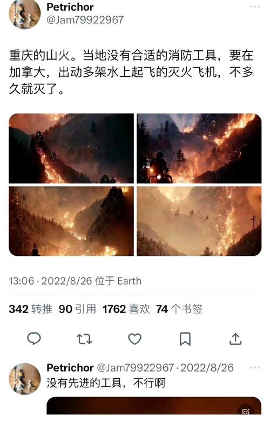Viewport: 270px width, 422px height.
Task: Open the 74 个书签 bookmarks count
Action: (x=179, y=309)
